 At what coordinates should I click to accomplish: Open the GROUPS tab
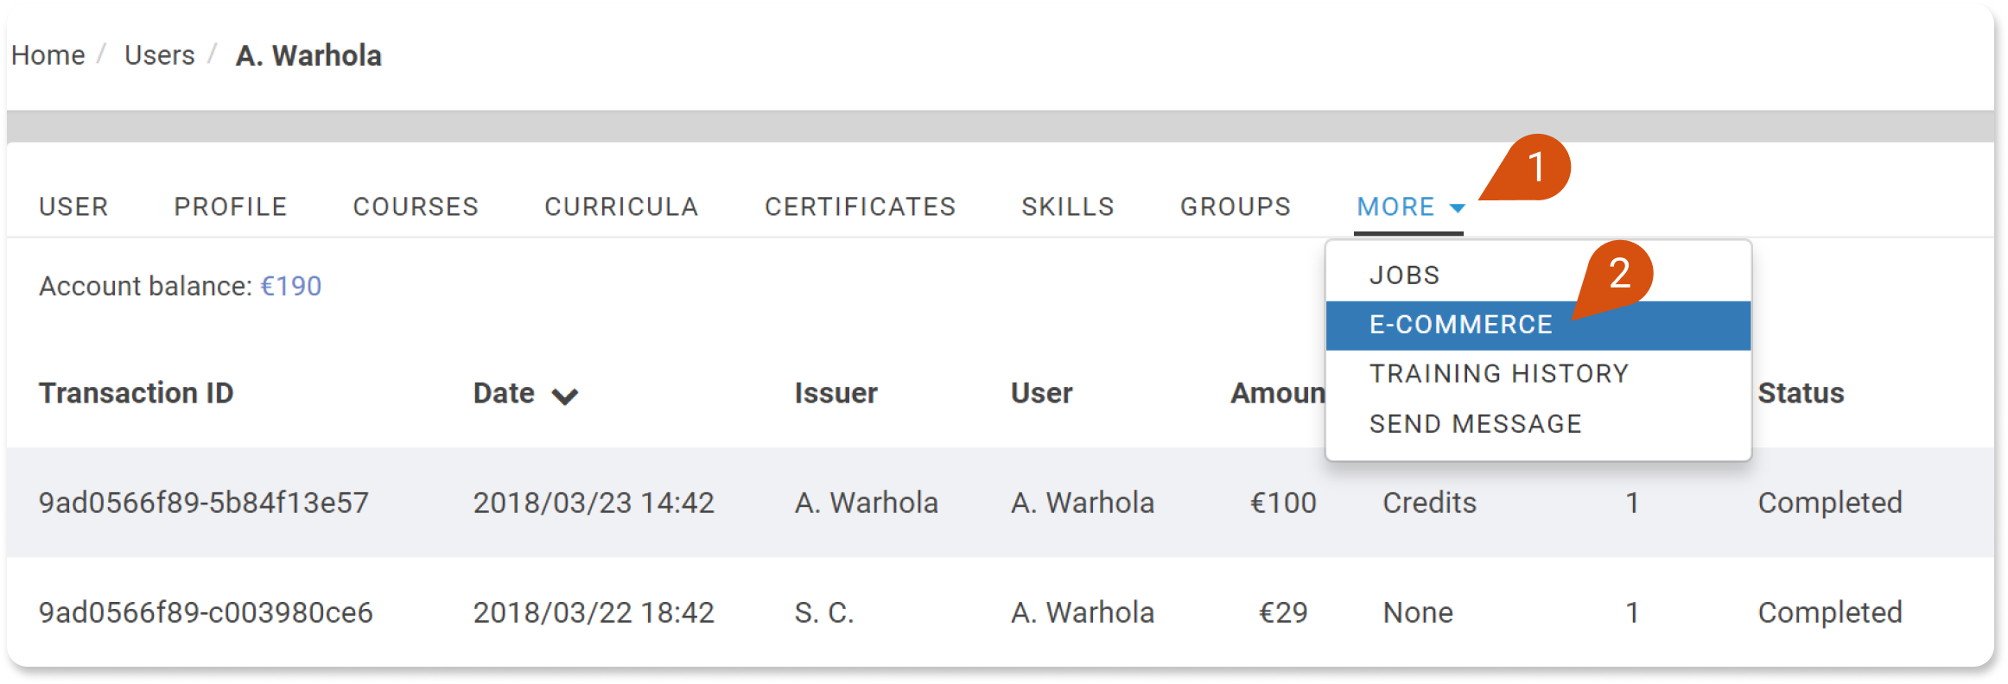[x=1236, y=207]
